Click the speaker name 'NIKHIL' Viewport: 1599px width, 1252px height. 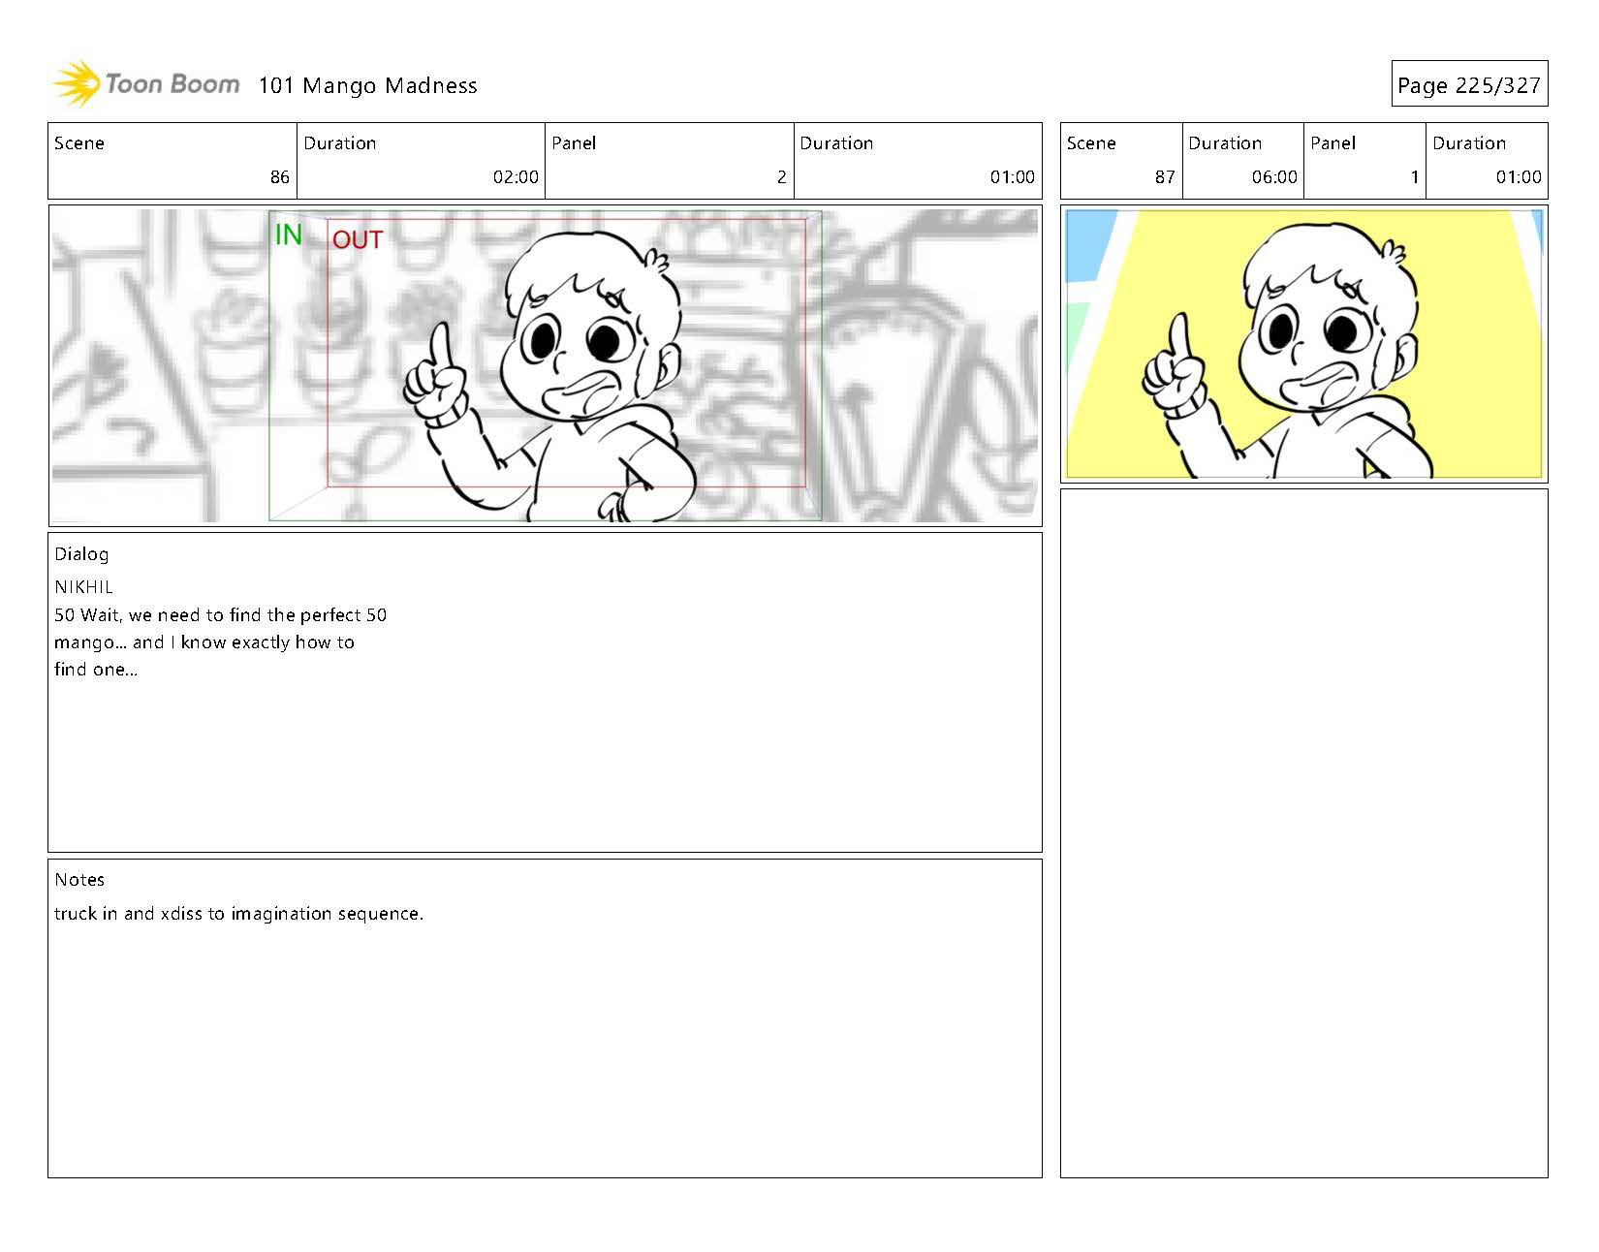84,587
